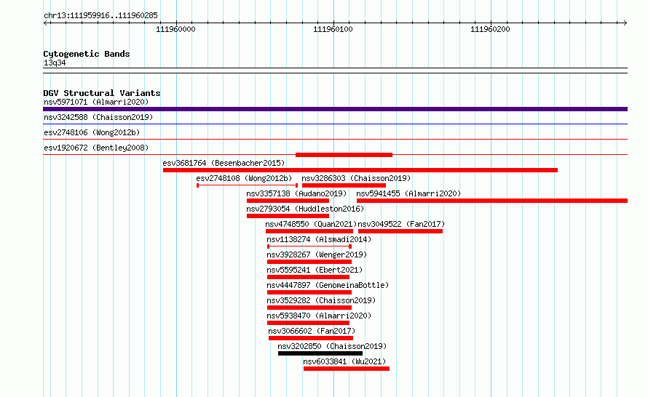The width and height of the screenshot is (648, 397).
Task: Click the red bar under nsv3066602
Action: [311, 338]
